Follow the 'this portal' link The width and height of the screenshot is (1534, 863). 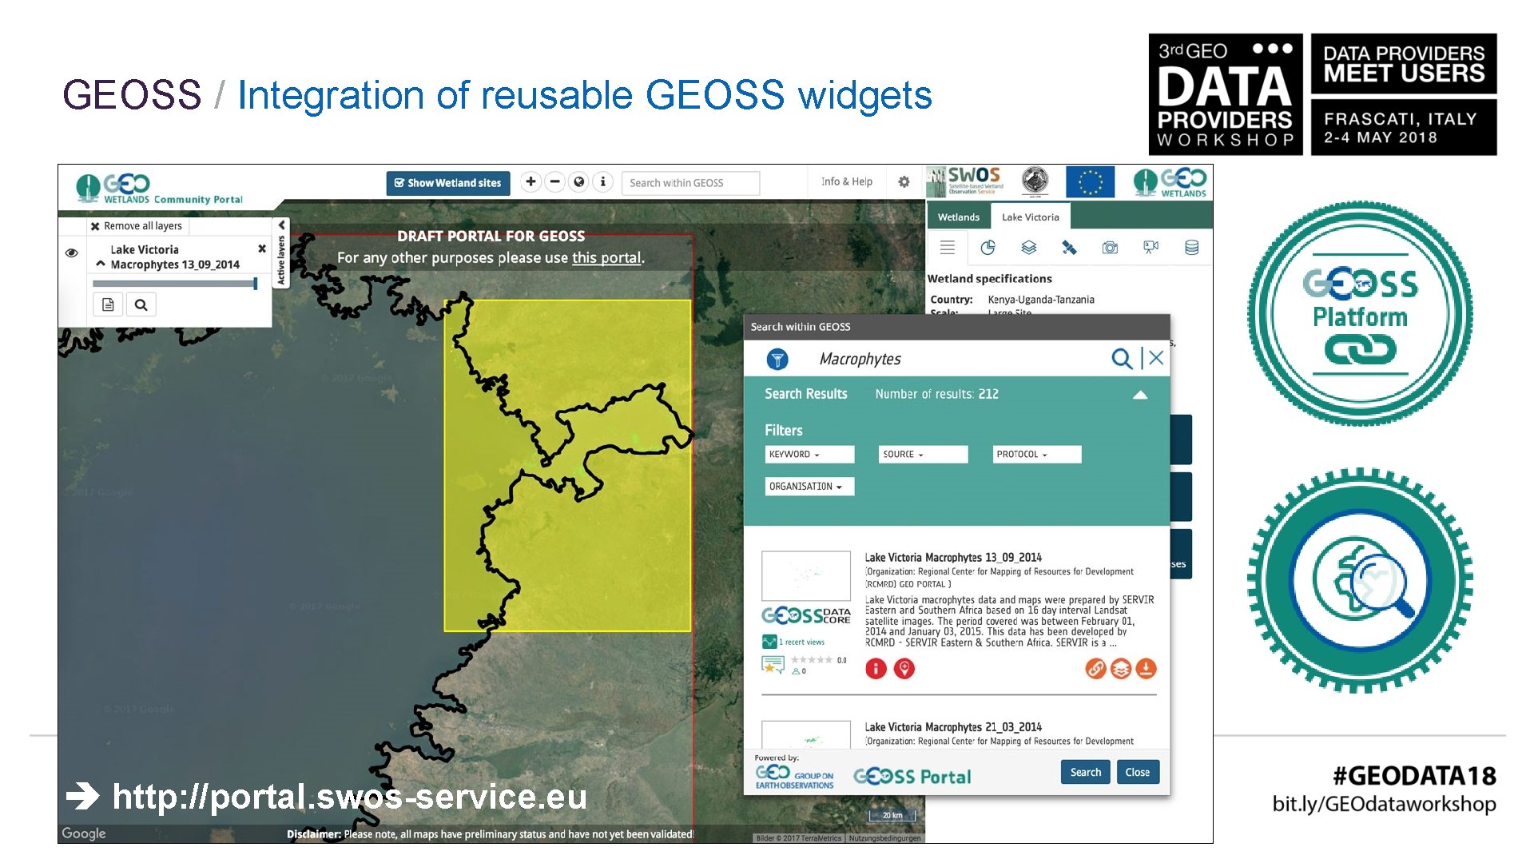pyautogui.click(x=606, y=258)
